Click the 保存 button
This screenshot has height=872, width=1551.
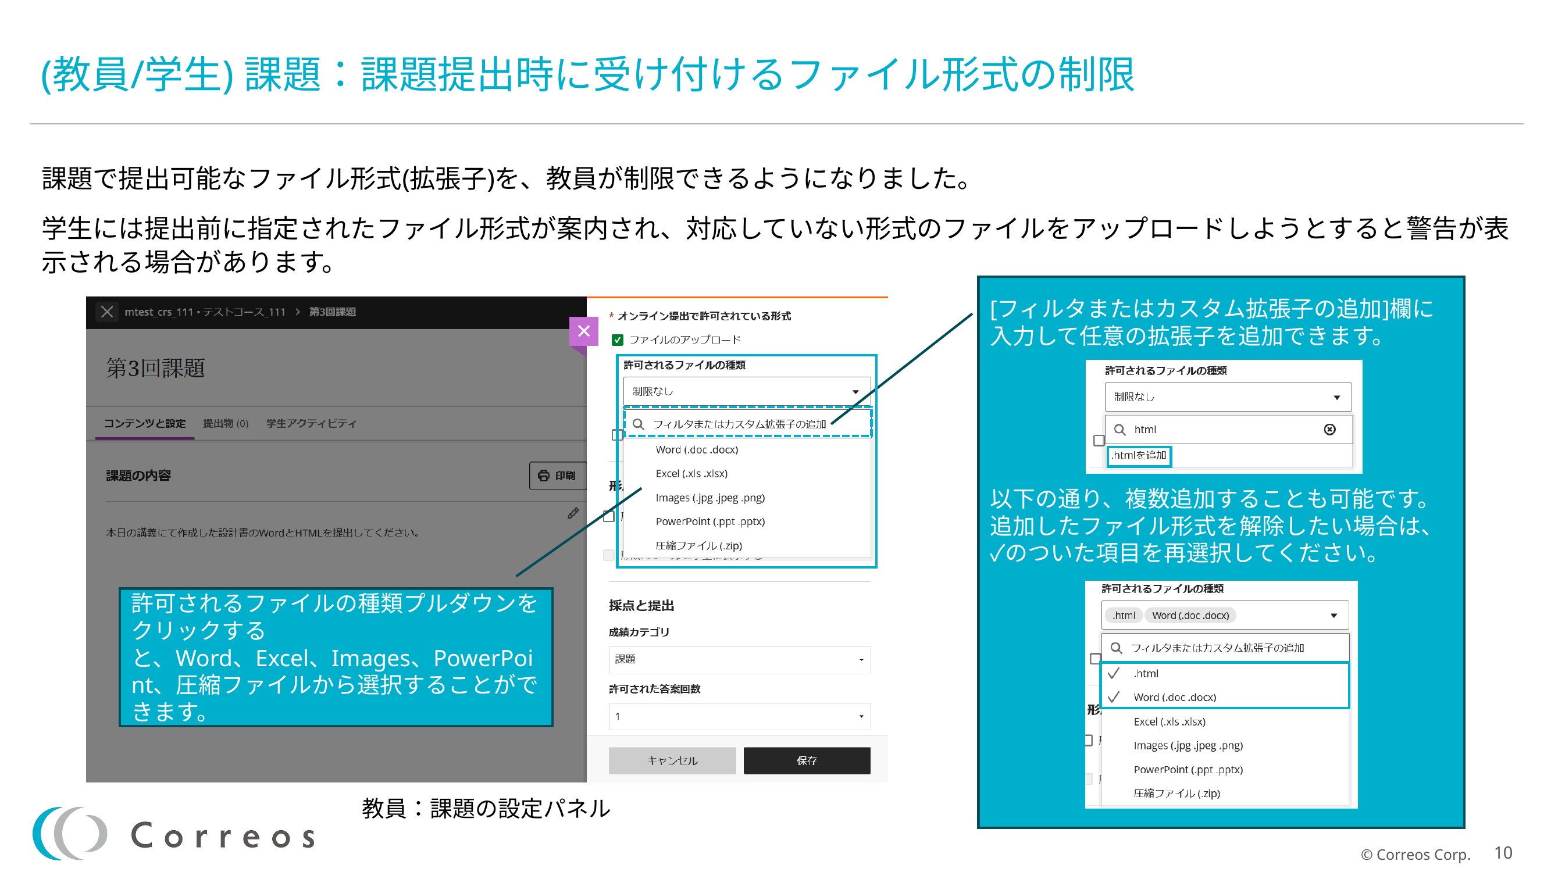[807, 760]
